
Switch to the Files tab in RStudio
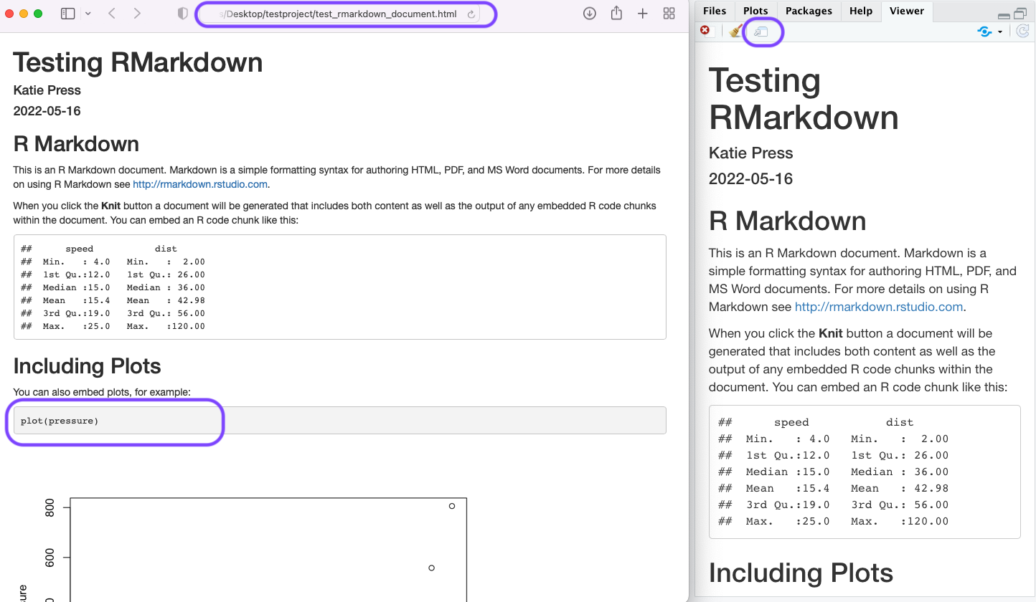point(715,11)
